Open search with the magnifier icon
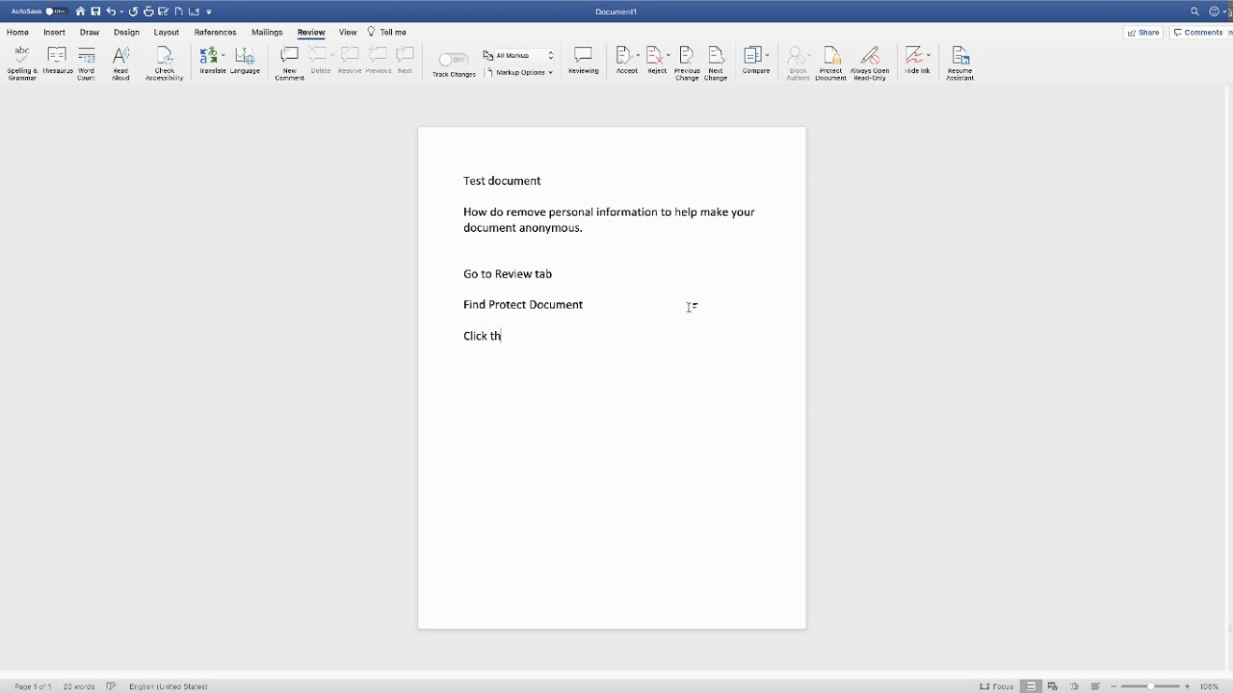 (1194, 12)
